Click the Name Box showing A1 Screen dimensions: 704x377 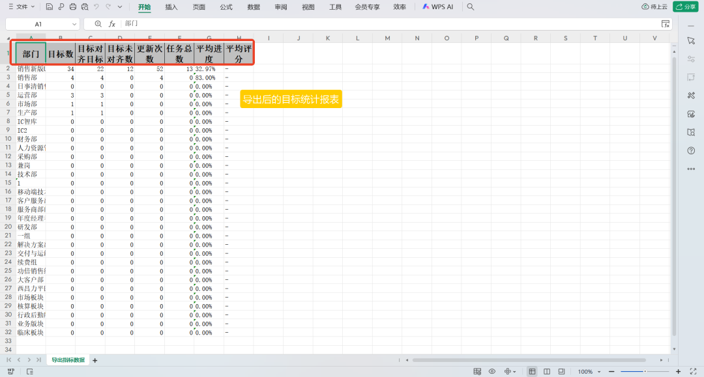(38, 24)
